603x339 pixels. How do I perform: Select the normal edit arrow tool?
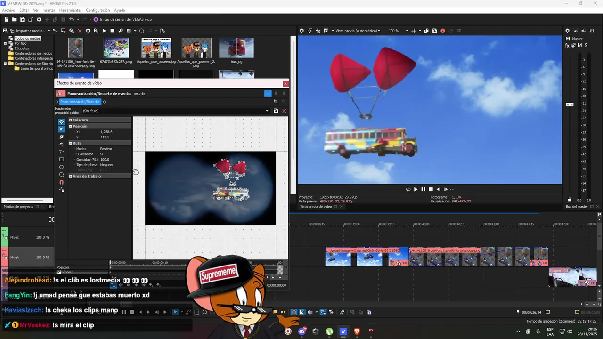click(61, 129)
